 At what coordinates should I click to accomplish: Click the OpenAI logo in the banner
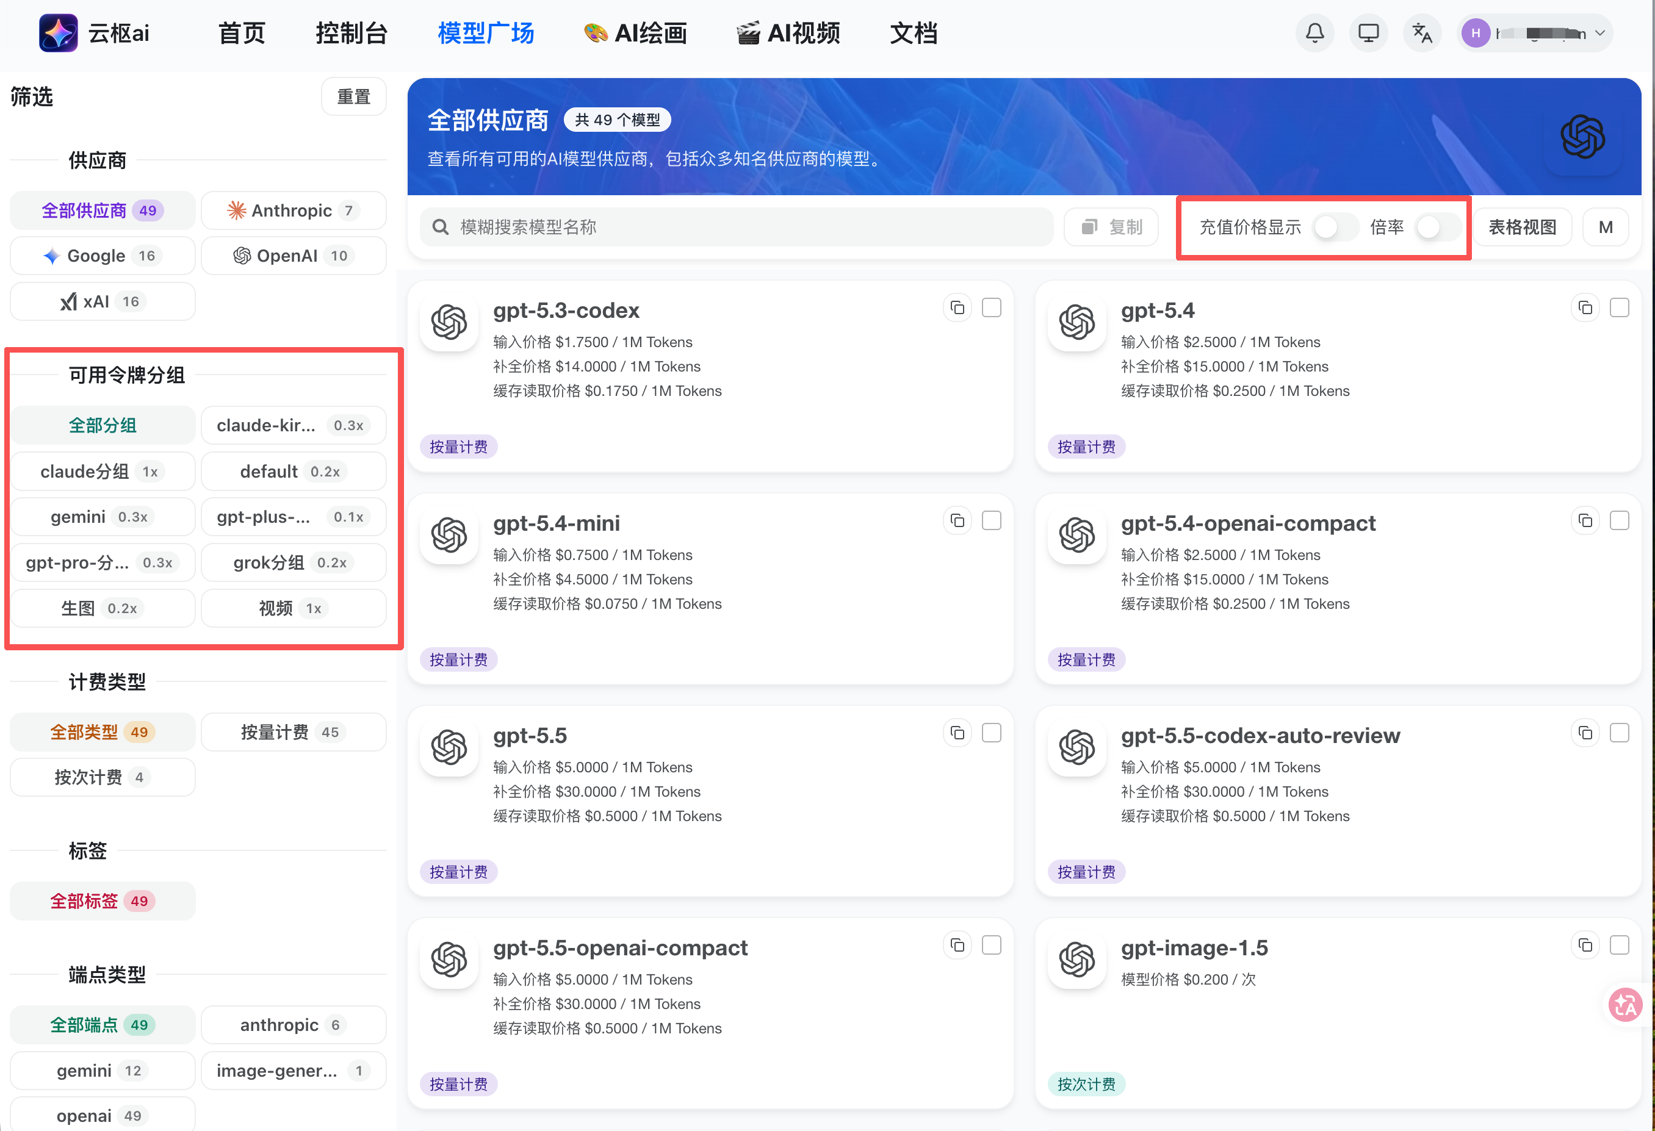(x=1582, y=137)
